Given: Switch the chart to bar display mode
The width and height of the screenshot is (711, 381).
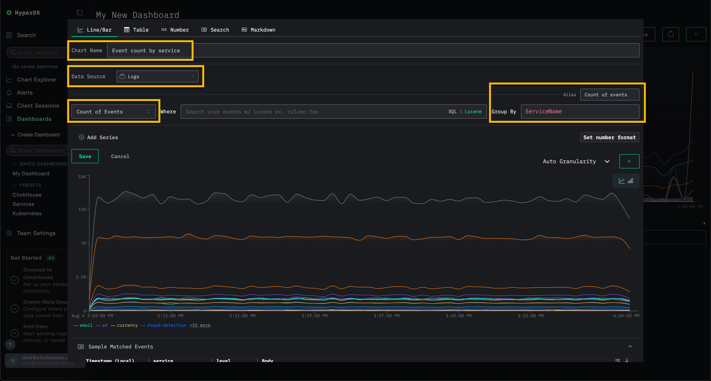Looking at the screenshot, I should 631,180.
